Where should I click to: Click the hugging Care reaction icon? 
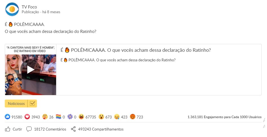[45, 117]
